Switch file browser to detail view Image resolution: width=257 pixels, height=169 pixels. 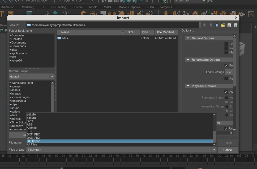pyautogui.click(x=235, y=25)
